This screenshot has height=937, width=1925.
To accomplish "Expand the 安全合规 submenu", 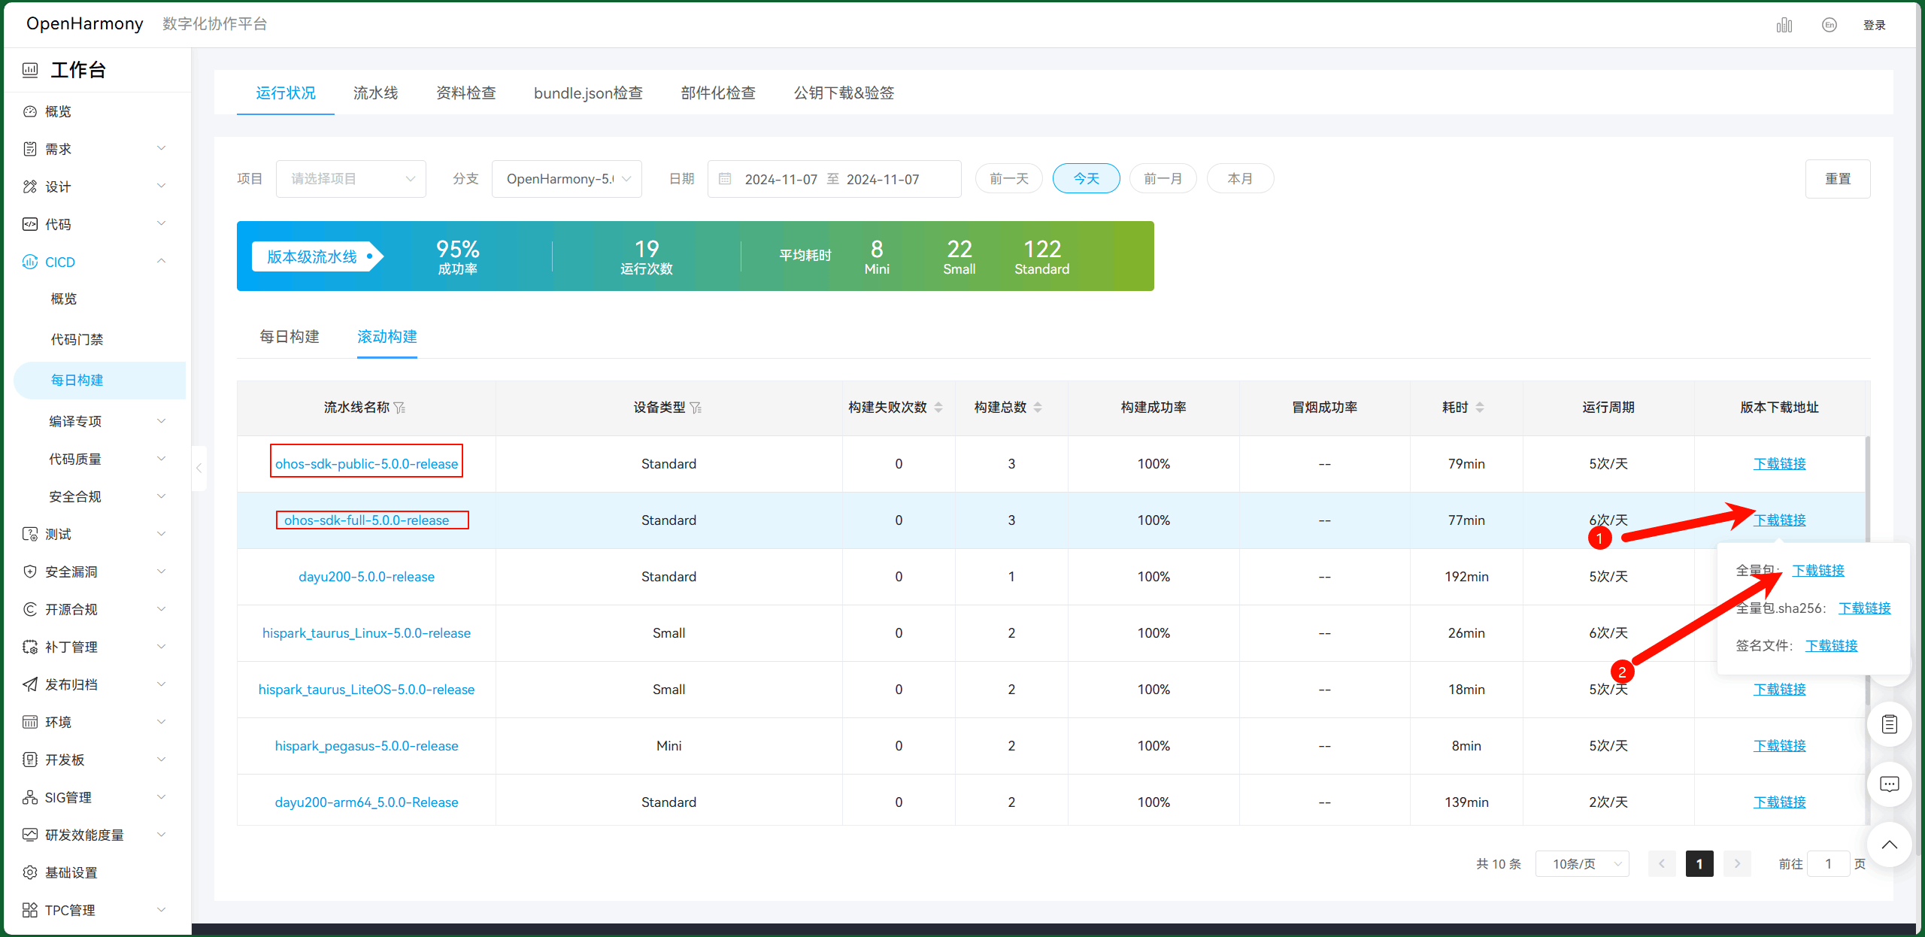I will (161, 496).
